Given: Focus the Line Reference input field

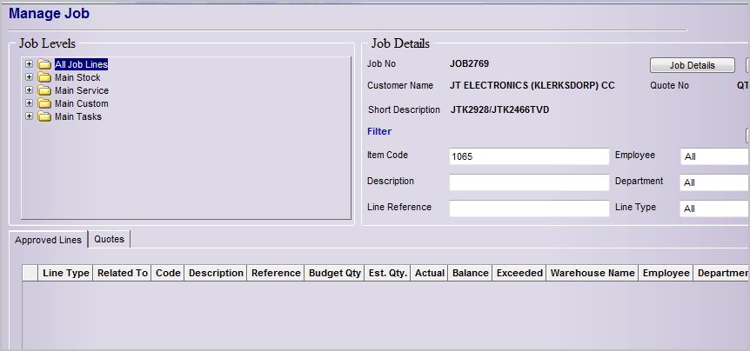Looking at the screenshot, I should (x=528, y=209).
